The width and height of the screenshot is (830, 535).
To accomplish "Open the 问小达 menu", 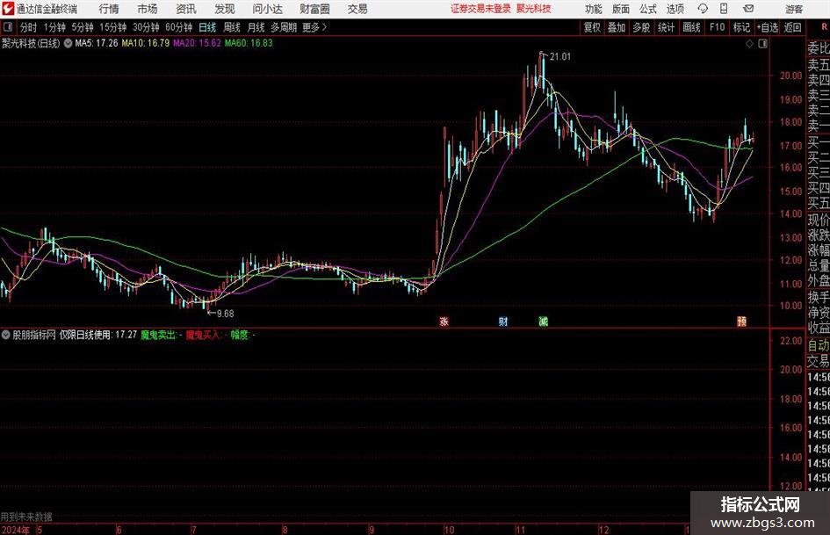I will (x=267, y=9).
